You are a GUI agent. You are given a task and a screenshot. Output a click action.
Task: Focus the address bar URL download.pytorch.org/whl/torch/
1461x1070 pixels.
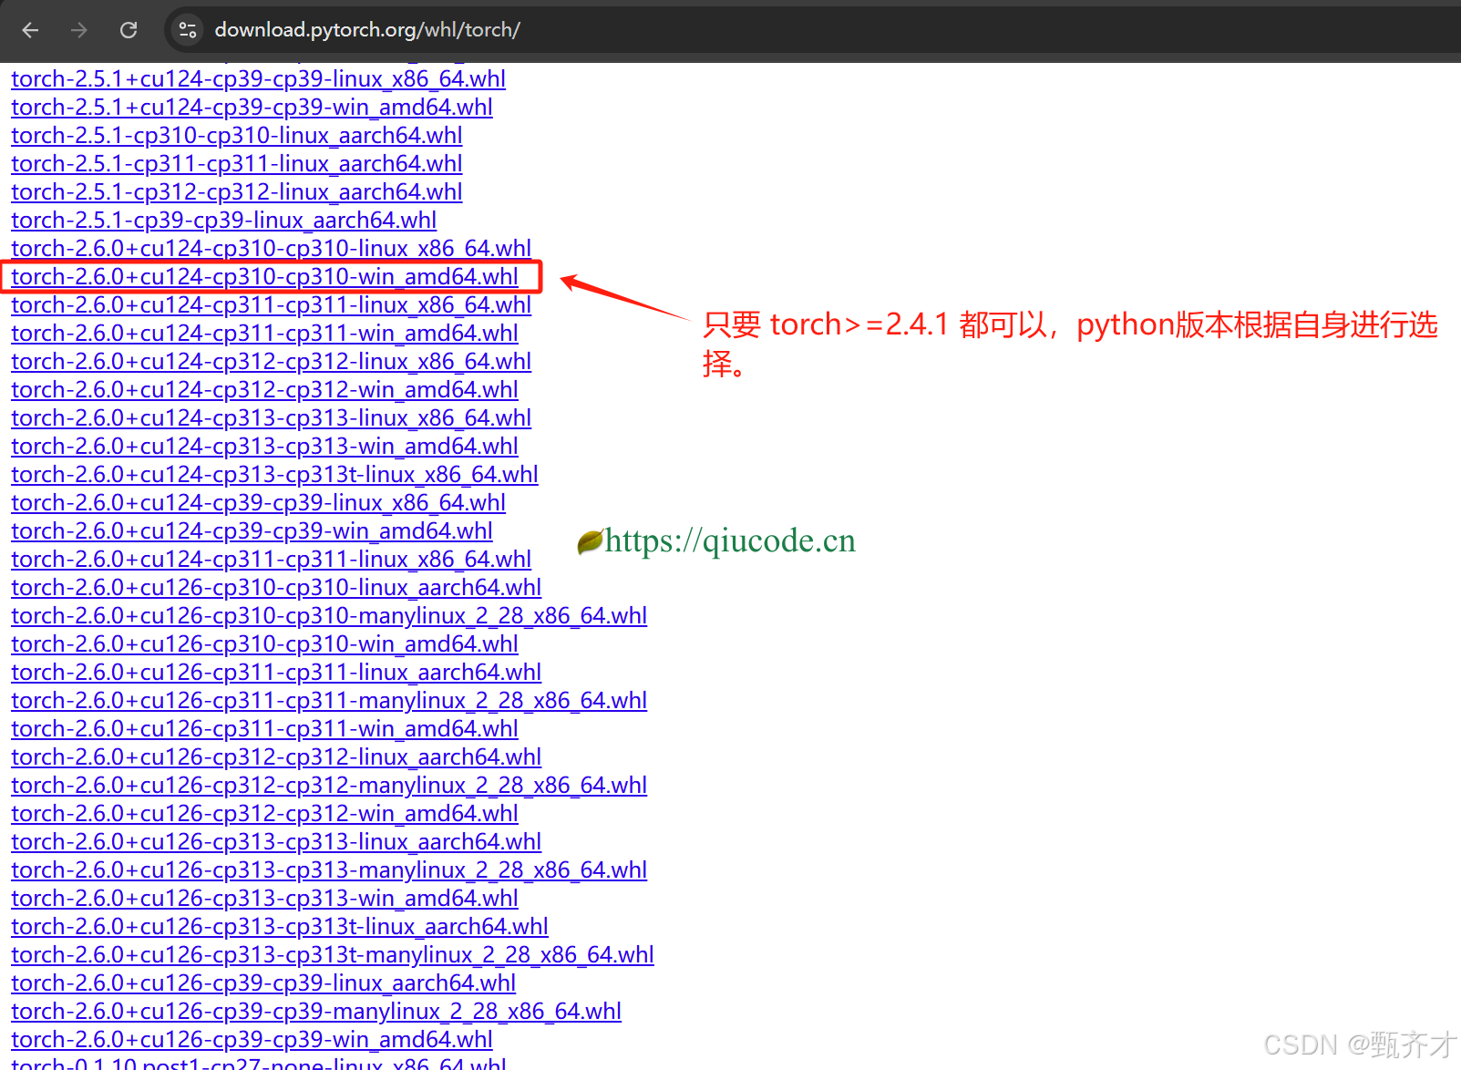coord(367,30)
